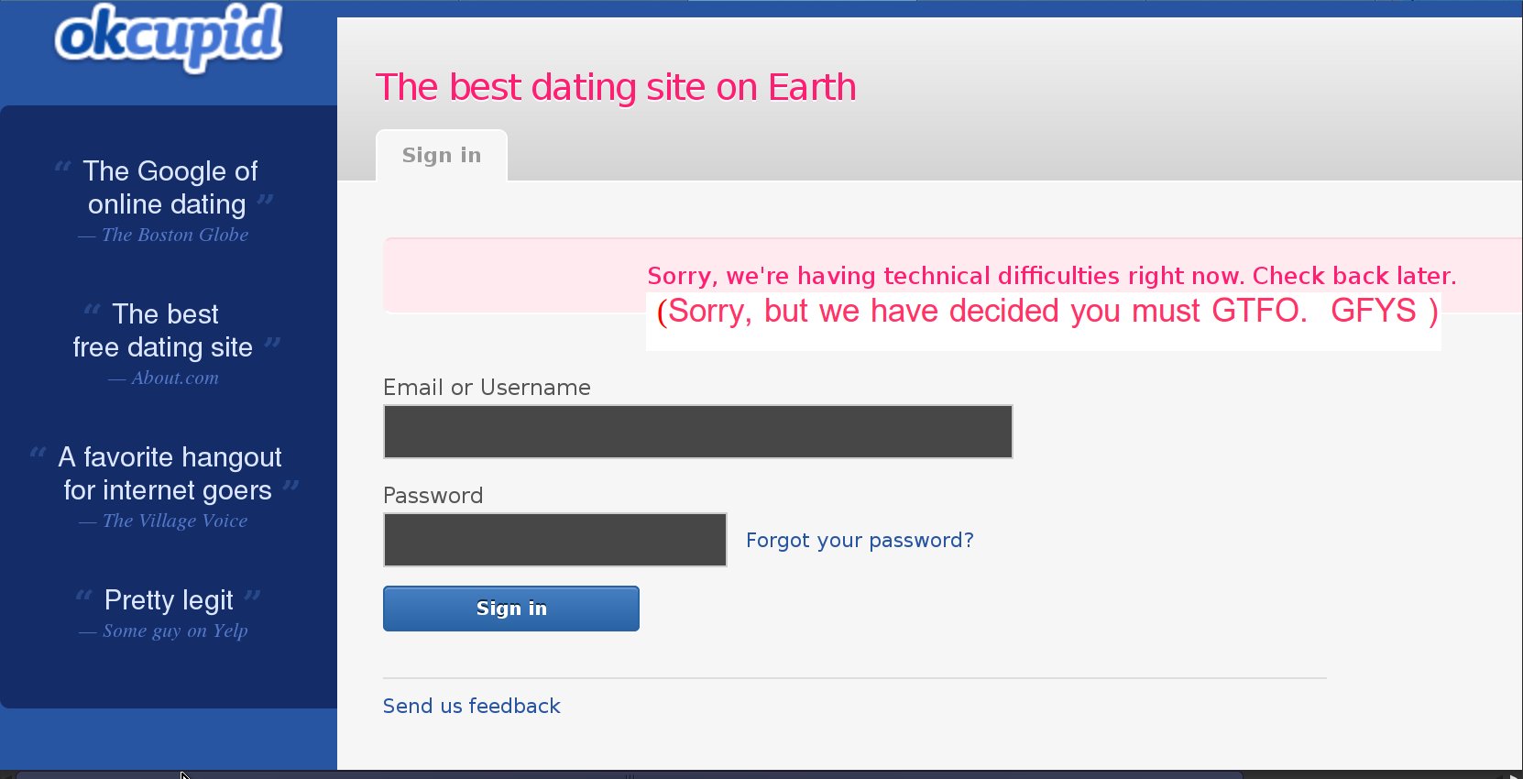Click the Boston Globe attribution text
This screenshot has width=1523, height=779.
tap(174, 235)
